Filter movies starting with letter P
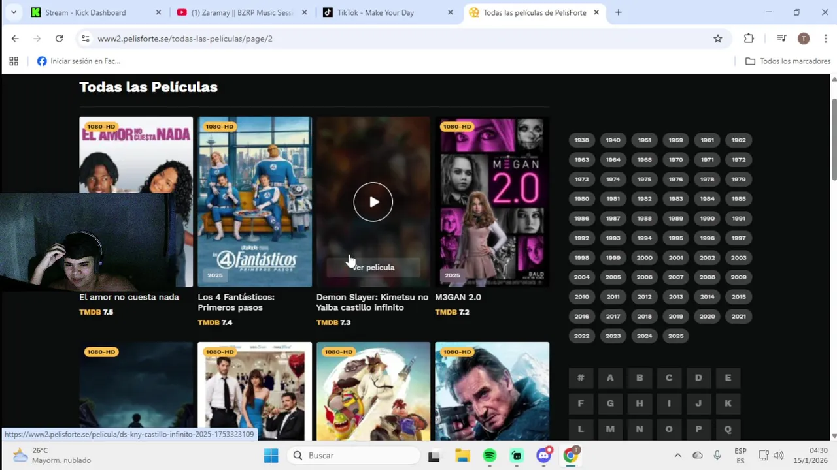This screenshot has height=470, width=837. coord(698,429)
